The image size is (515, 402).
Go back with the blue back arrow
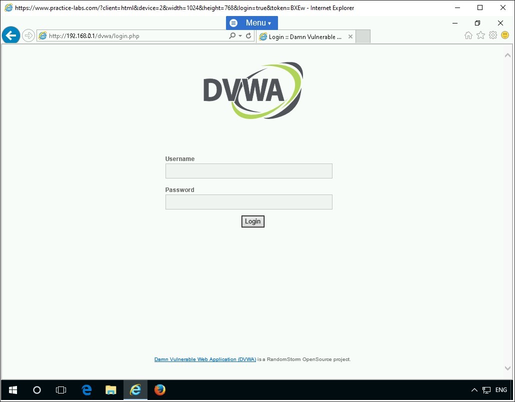11,35
